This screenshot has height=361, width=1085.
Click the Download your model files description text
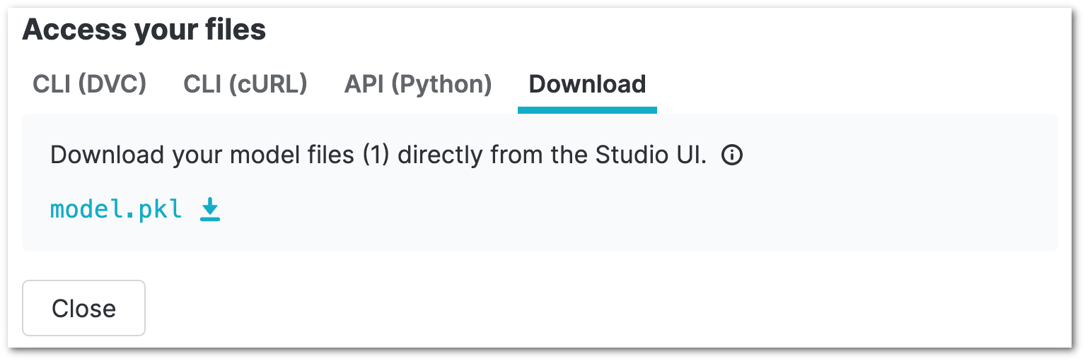coord(378,155)
